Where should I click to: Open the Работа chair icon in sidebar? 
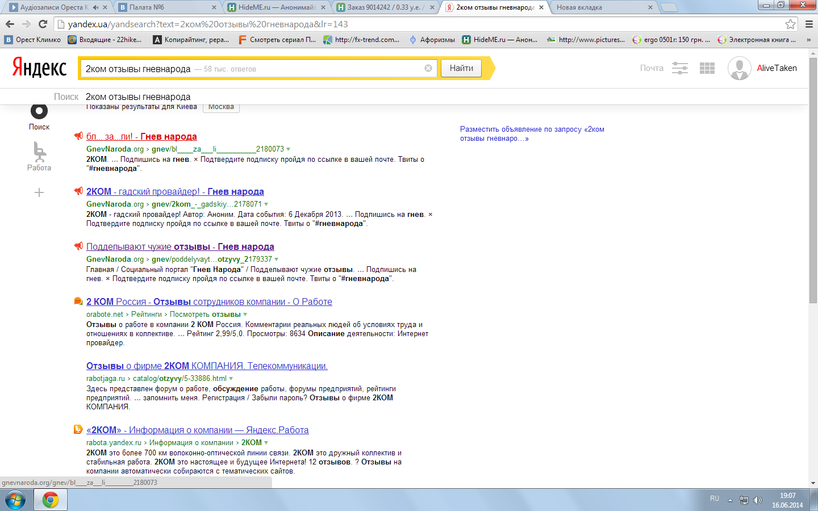coord(39,152)
